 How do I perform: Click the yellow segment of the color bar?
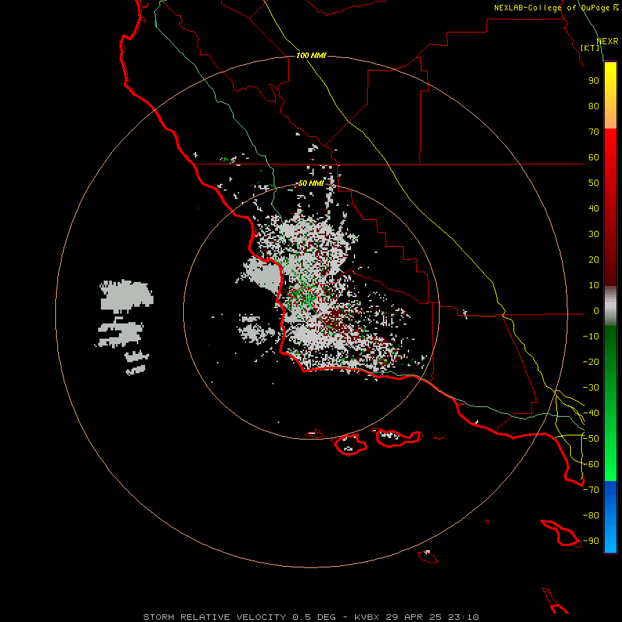610,95
